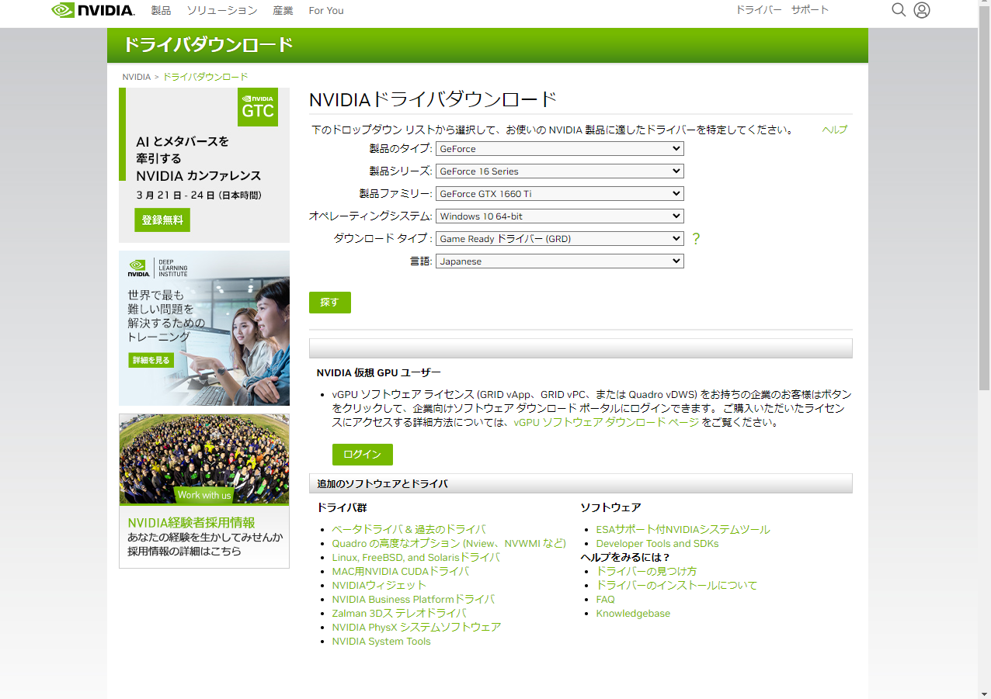Click the 登録無料 button in the GTC banner
The width and height of the screenshot is (991, 699).
click(162, 220)
